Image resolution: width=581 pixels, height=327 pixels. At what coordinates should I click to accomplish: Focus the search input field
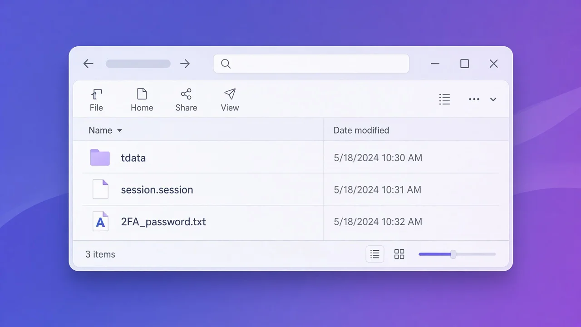click(x=311, y=64)
